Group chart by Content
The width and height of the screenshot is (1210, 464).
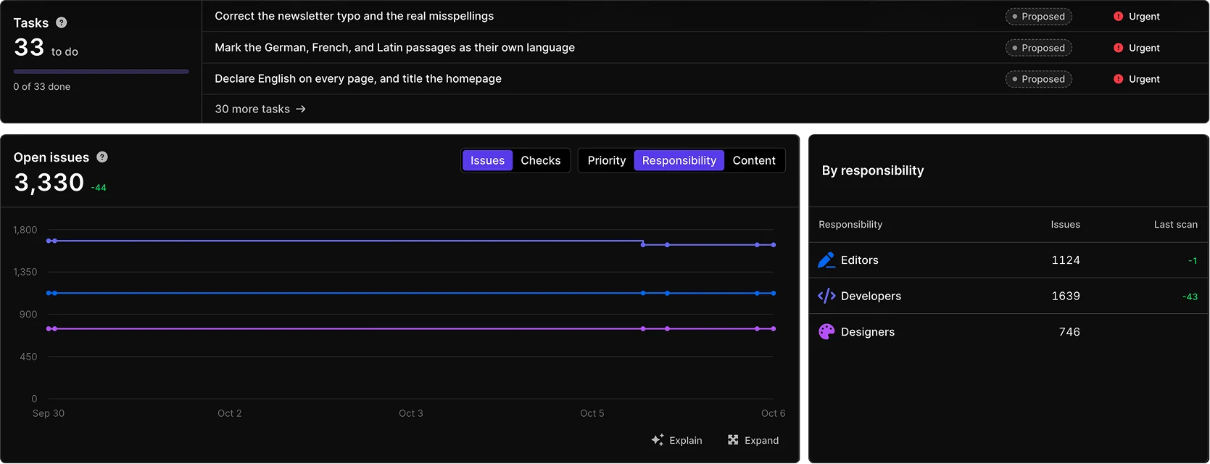click(x=754, y=160)
